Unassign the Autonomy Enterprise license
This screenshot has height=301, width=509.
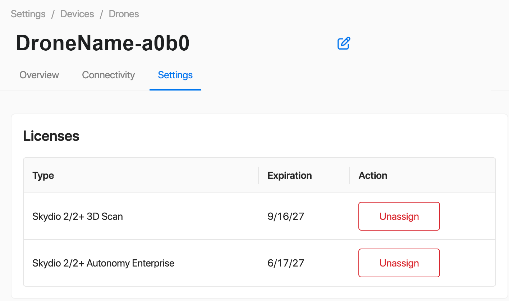[399, 263]
